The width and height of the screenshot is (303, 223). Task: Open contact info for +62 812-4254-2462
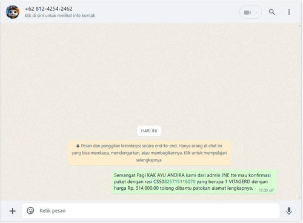click(x=48, y=9)
